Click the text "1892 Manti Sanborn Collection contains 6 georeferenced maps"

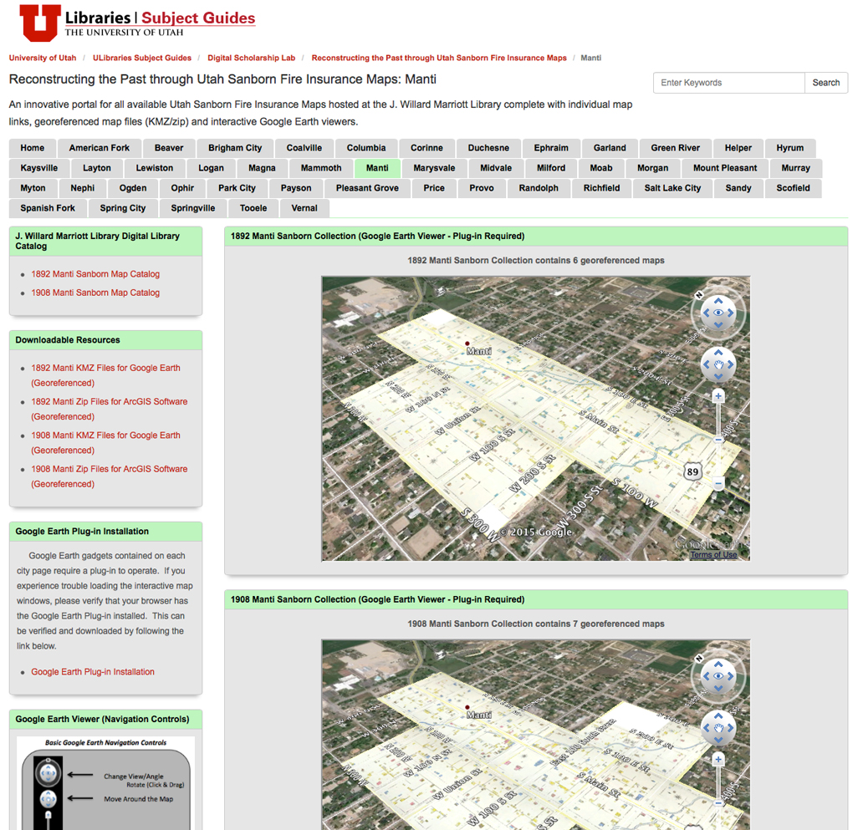(x=536, y=260)
